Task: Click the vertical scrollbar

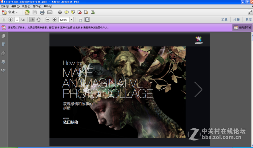Action: [x=252, y=89]
